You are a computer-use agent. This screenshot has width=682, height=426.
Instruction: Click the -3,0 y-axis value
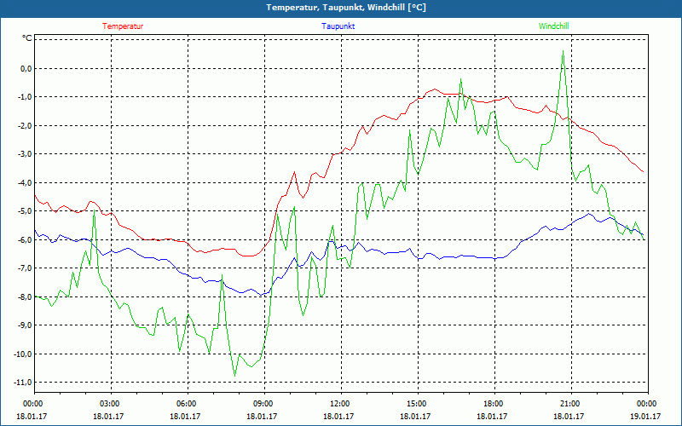[x=25, y=154]
